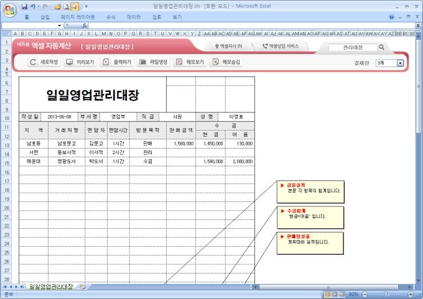Viewport: 423px width, 299px height.
Task: Open the 결재란 combo box dropdown
Action: click(401, 63)
